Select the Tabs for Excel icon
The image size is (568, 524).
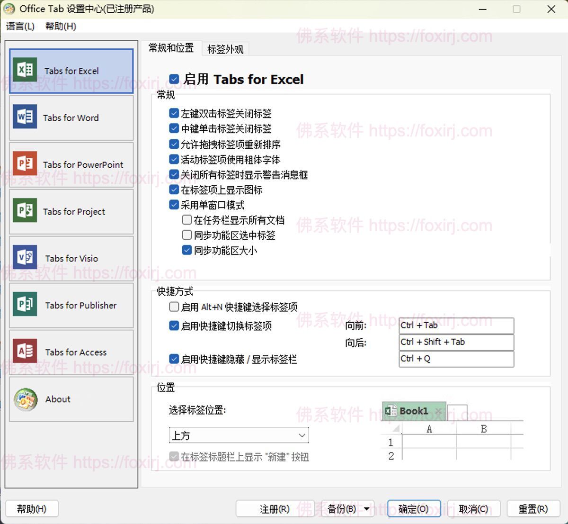tap(25, 70)
